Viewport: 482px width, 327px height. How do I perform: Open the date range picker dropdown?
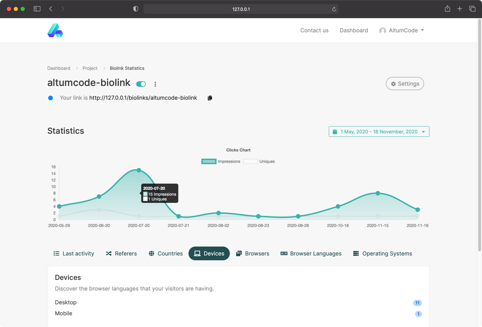tap(379, 132)
